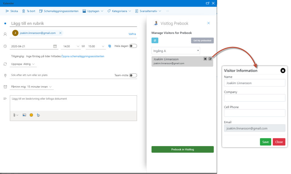Click the location search field
This screenshot has width=291, height=174.
coord(61,75)
